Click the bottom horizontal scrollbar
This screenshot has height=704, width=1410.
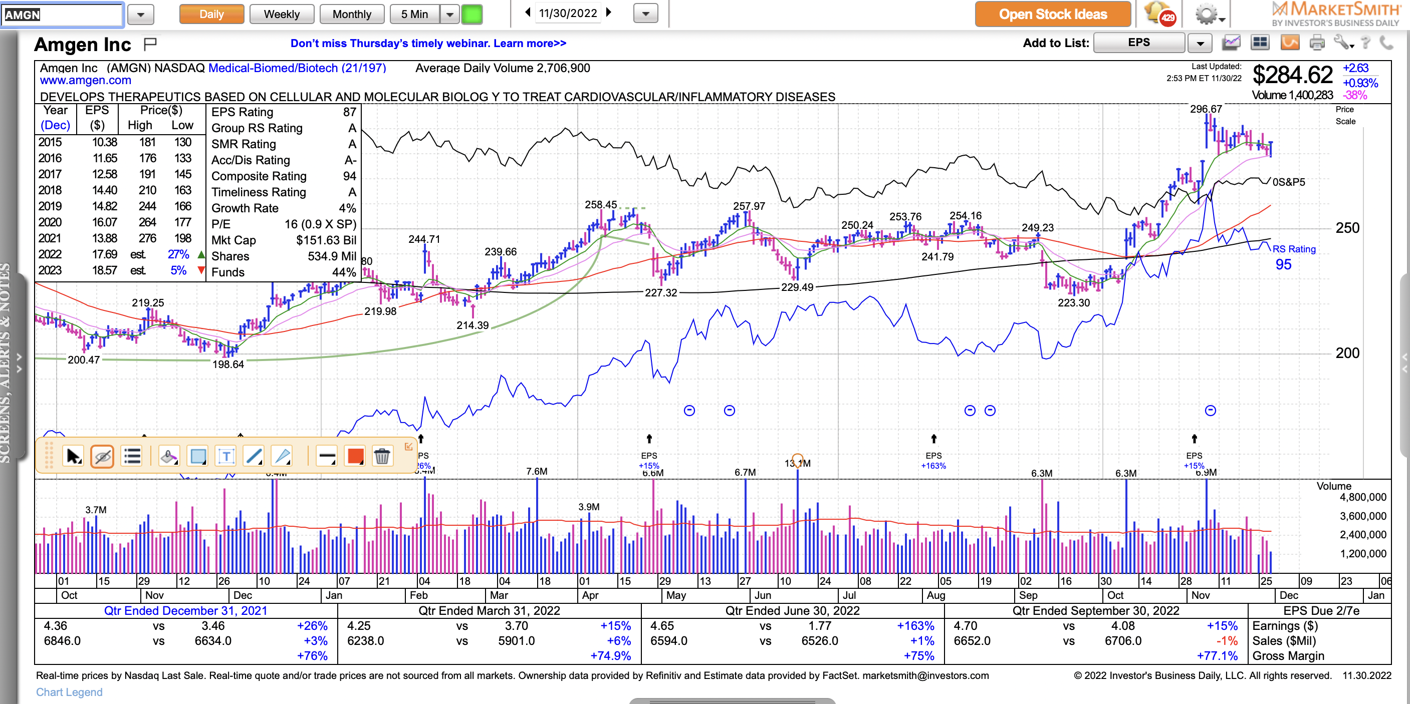(x=732, y=700)
